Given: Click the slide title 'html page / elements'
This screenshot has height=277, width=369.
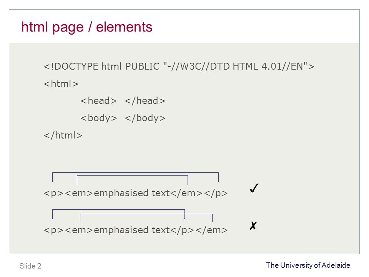Looking at the screenshot, I should (x=86, y=27).
